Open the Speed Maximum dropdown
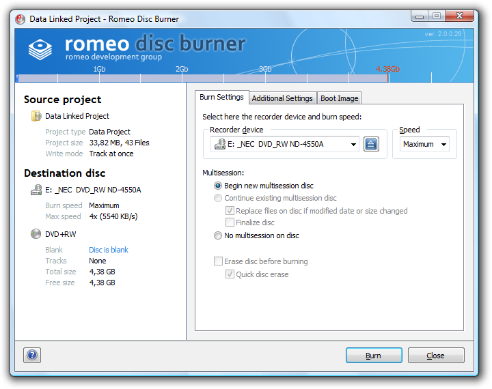The width and height of the screenshot is (492, 389). pos(424,144)
